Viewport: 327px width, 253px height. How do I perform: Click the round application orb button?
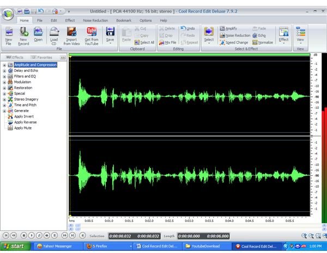click(8, 14)
